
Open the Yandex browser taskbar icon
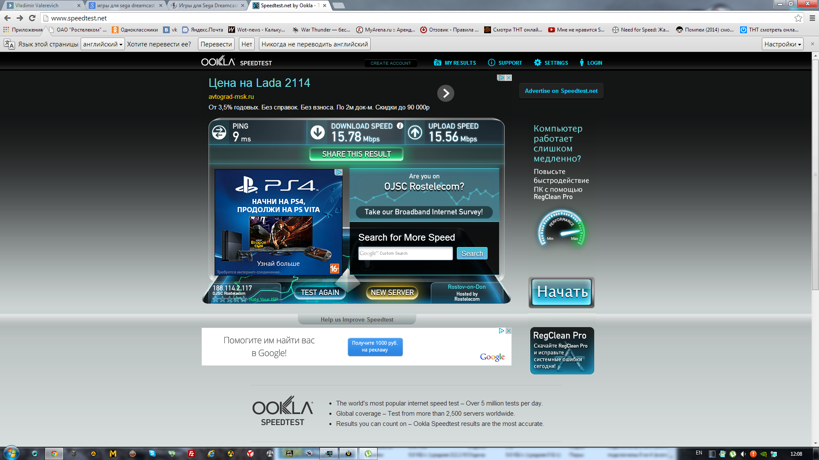tap(250, 454)
